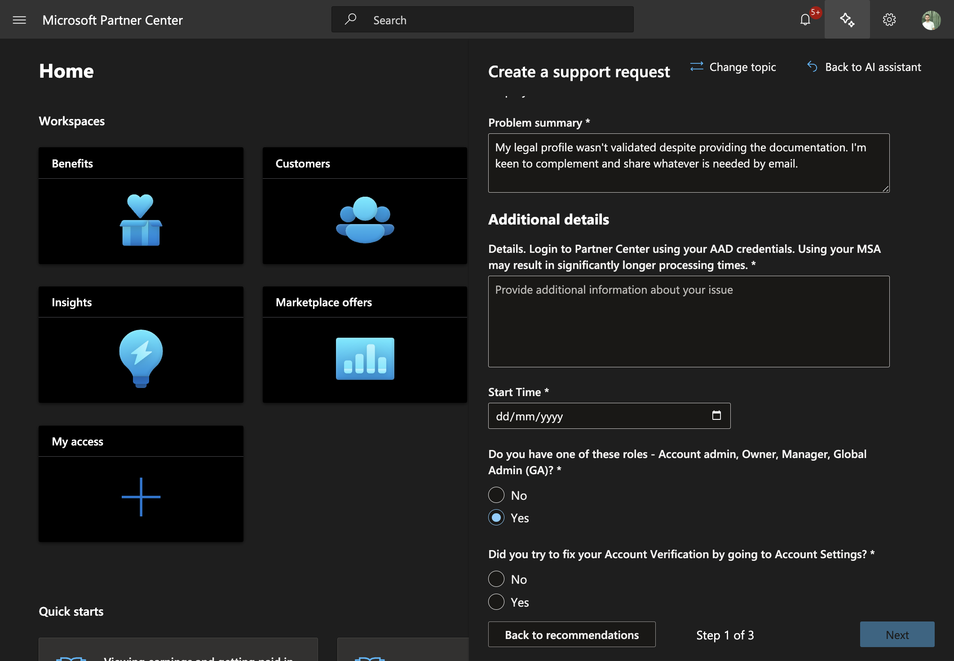Image resolution: width=954 pixels, height=661 pixels.
Task: Click the My access plus icon
Action: 141,497
